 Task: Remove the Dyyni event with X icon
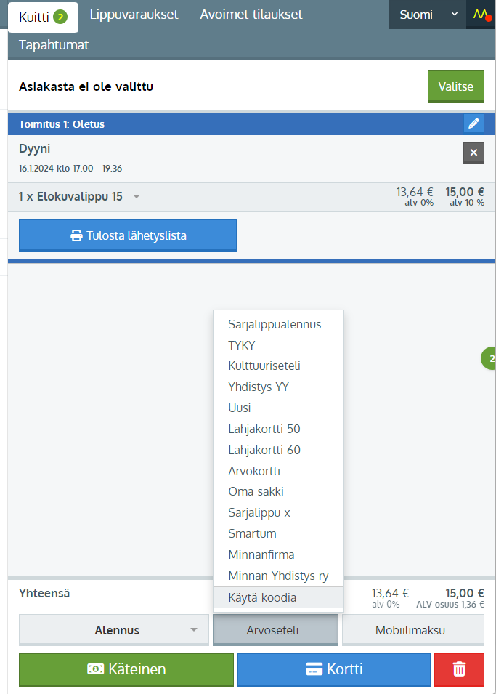click(473, 153)
